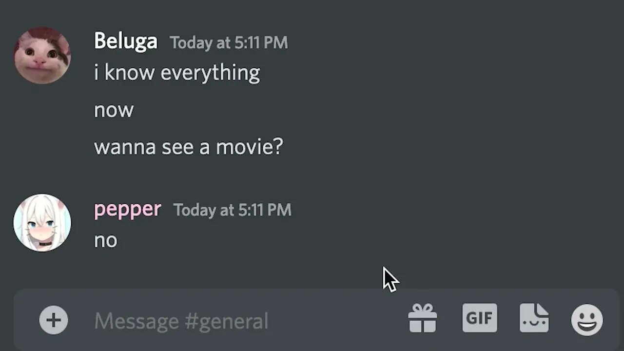Click Beluga's cat profile avatar
This screenshot has width=624, height=351.
point(42,56)
